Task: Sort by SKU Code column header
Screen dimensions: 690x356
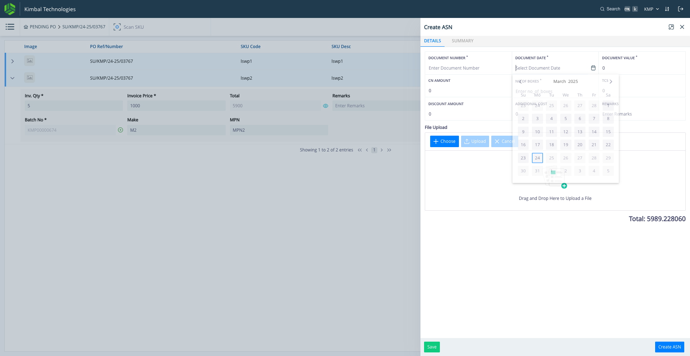Action: tap(250, 47)
